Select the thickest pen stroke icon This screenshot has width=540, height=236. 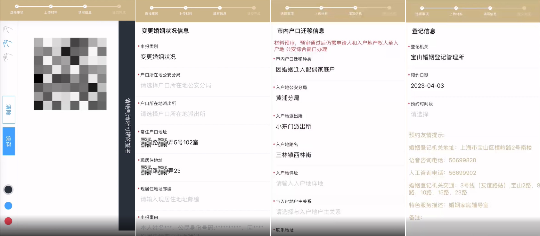click(8, 57)
